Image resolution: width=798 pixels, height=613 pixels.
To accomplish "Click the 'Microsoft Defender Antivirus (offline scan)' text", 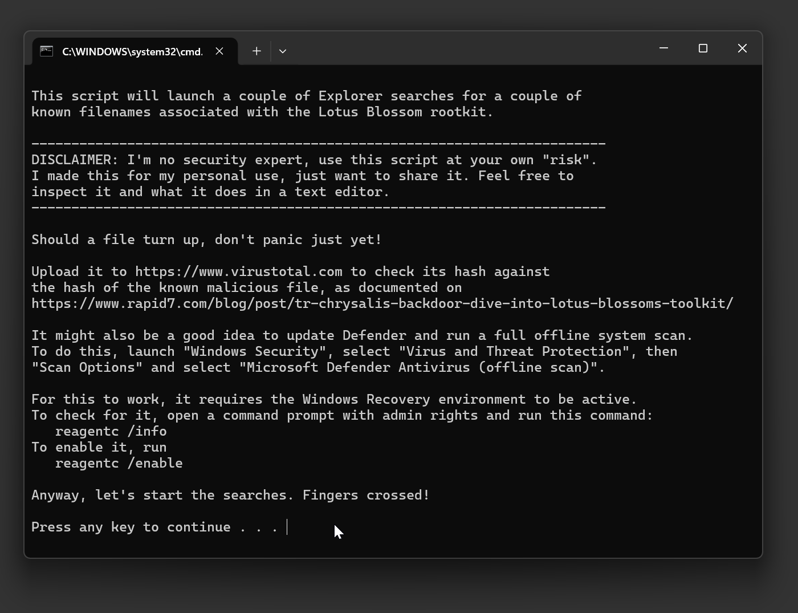I will point(422,367).
